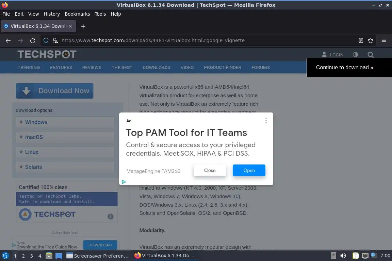Open the ManageEngine ad

point(249,170)
